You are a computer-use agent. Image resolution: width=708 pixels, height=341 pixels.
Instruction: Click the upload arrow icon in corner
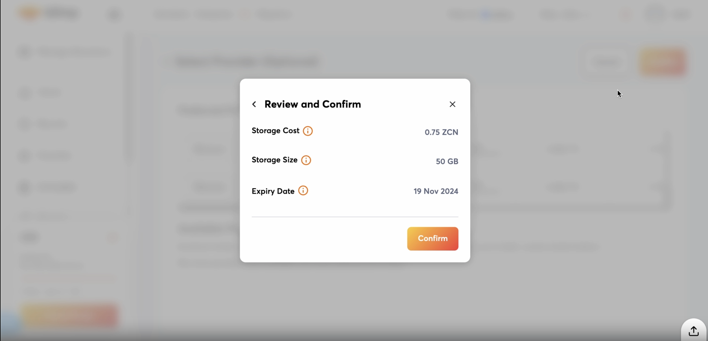693,331
